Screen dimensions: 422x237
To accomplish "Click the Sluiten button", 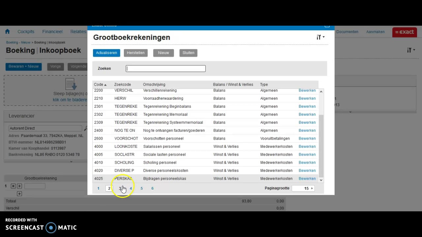I will (x=188, y=53).
